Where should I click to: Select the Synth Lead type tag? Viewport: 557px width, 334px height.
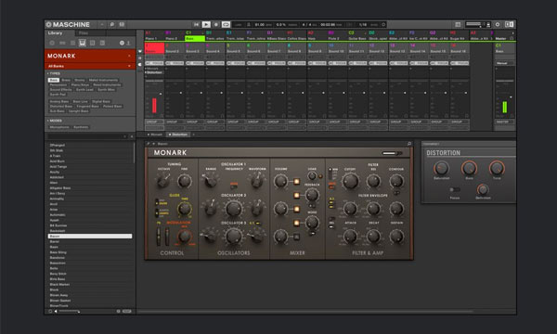coord(84,90)
